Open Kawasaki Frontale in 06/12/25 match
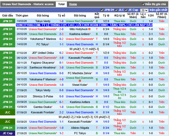 point(79,58)
